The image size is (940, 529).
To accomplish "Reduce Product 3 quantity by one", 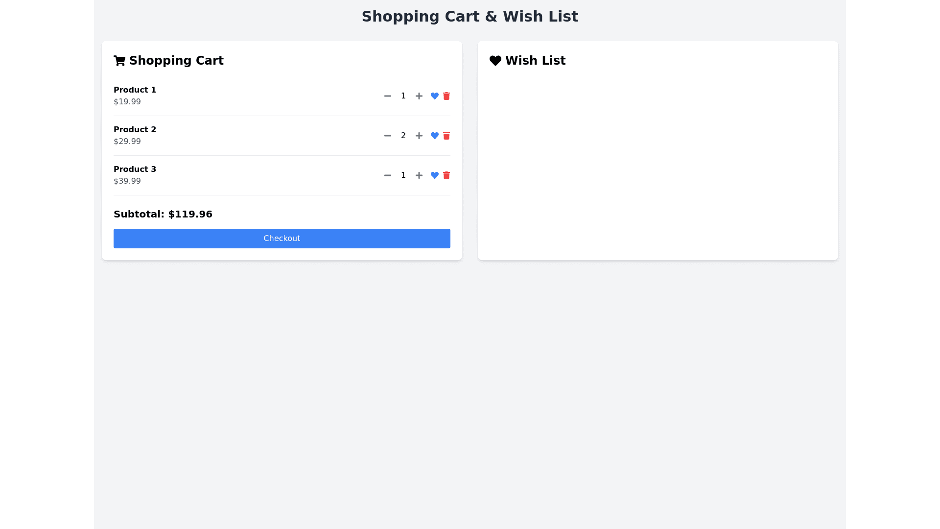I will (x=388, y=175).
